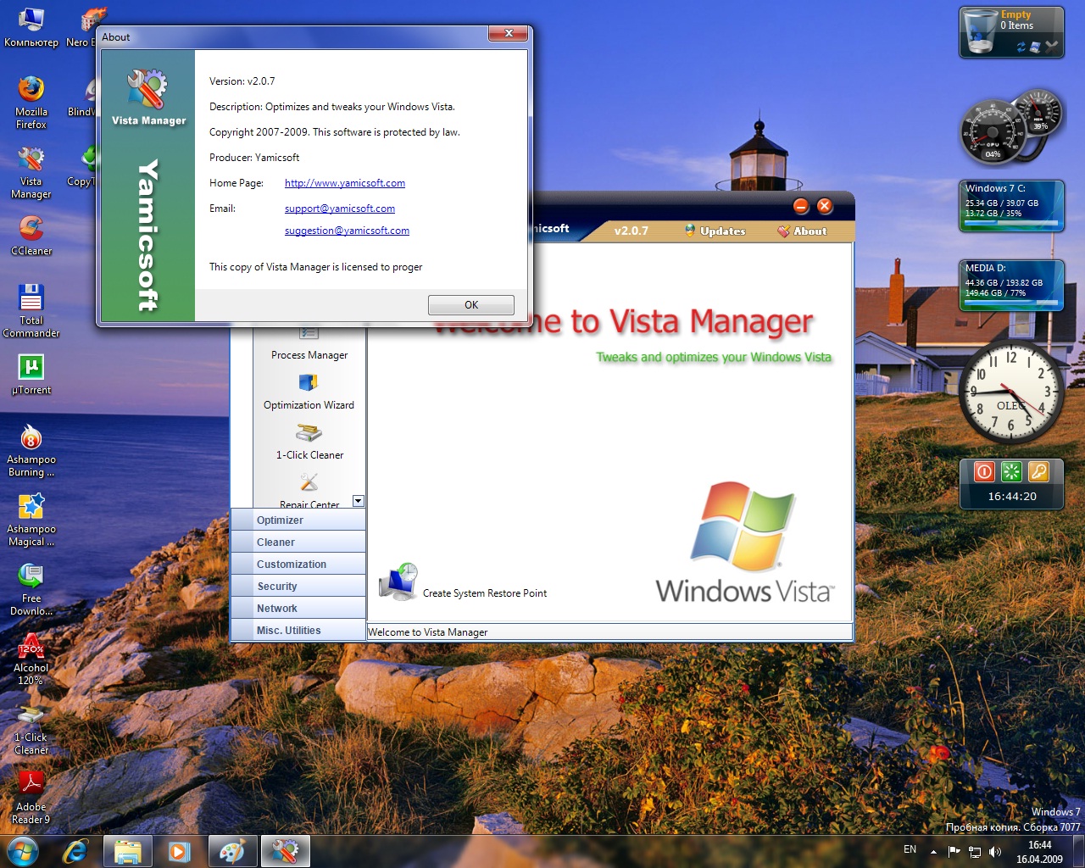Expand the Misc. Utilities section
Viewport: 1085px width, 868px height.
[x=298, y=631]
